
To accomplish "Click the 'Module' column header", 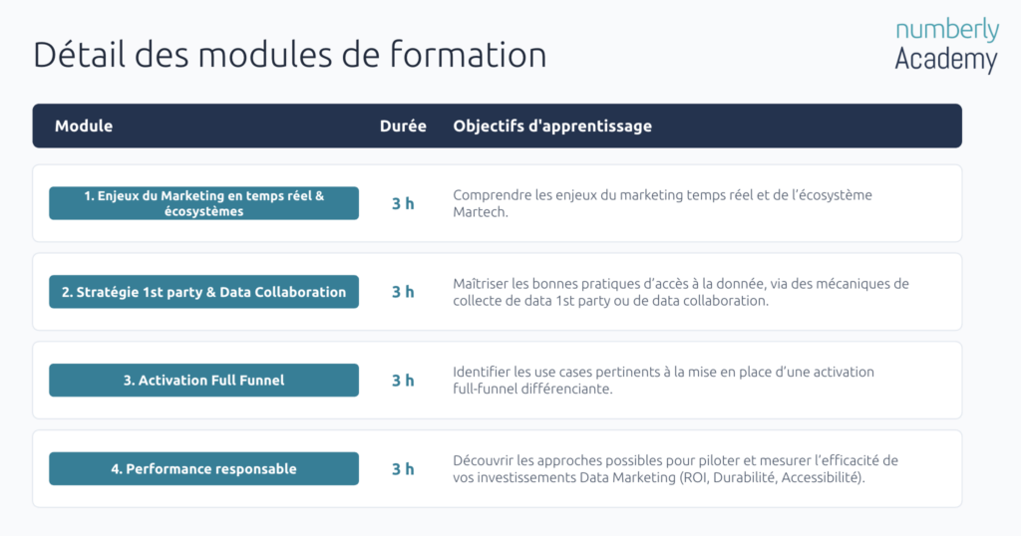I will [84, 126].
